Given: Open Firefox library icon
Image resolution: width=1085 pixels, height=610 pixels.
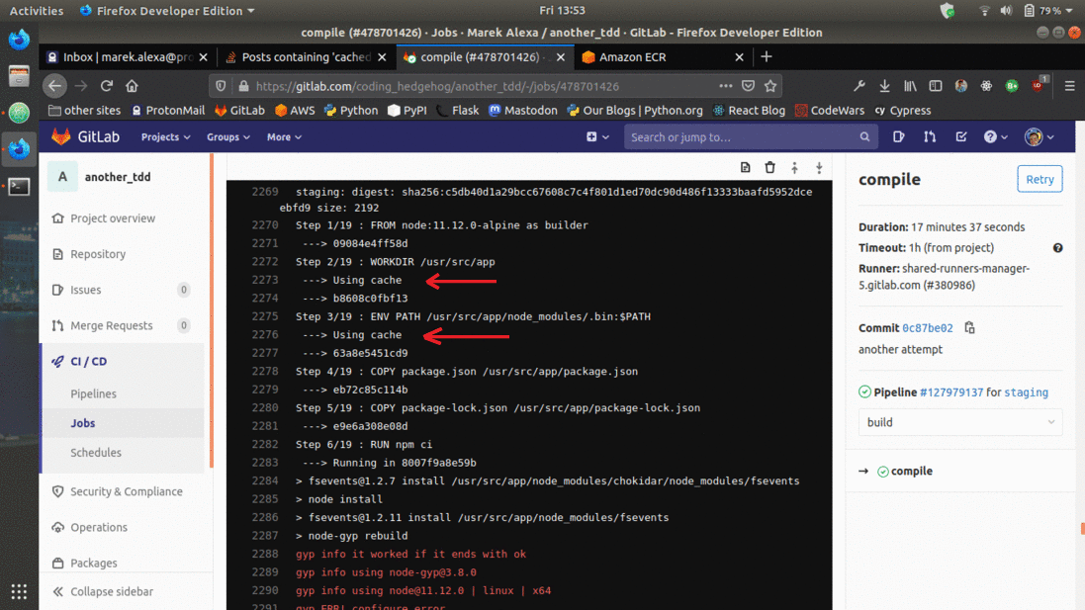Looking at the screenshot, I should pos(910,86).
